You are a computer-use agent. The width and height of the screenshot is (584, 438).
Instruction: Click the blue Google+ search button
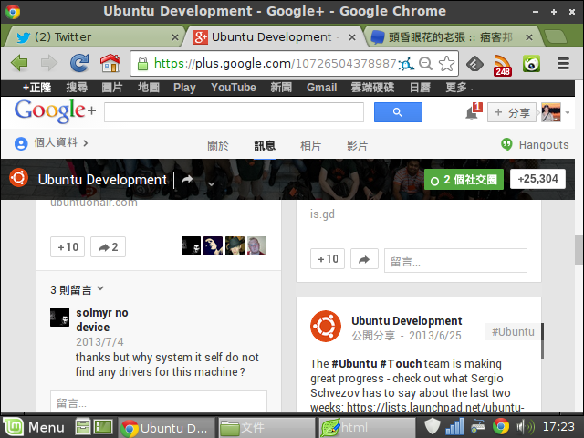[x=398, y=112]
